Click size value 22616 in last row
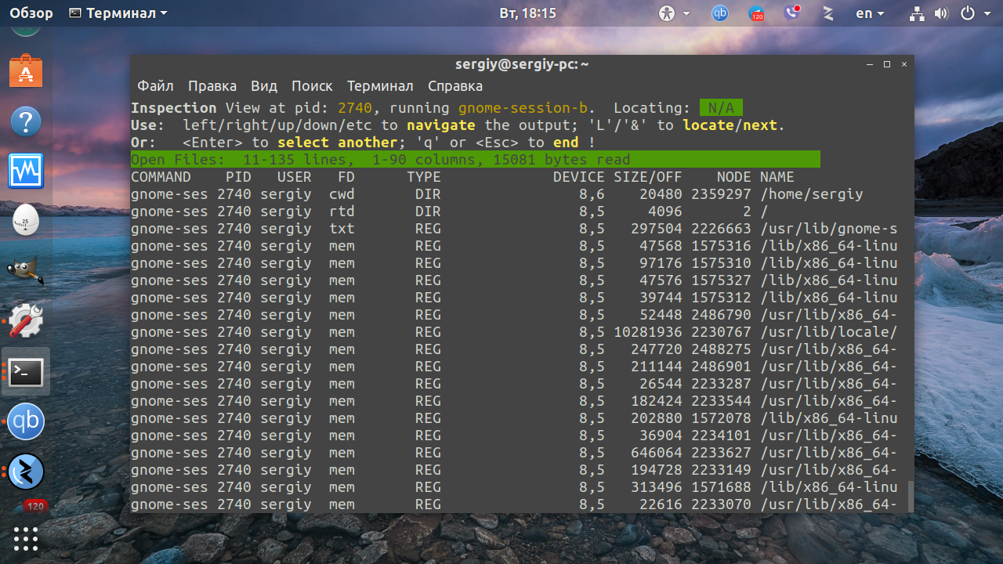Screen dimensions: 1003x564 661,504
